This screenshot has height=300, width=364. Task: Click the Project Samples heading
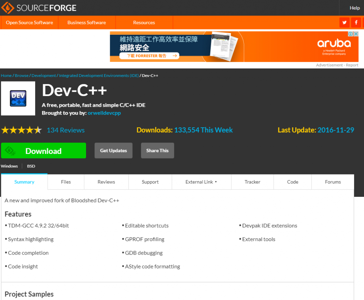click(x=29, y=294)
